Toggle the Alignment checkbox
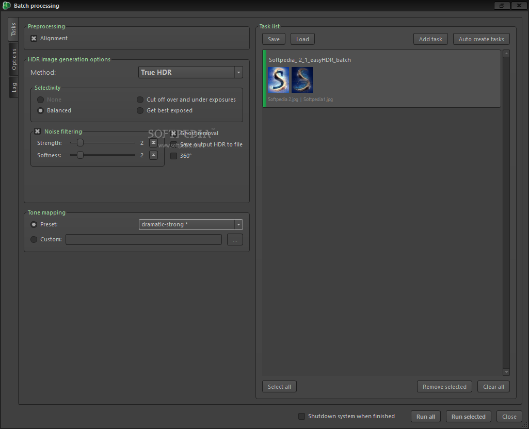The height and width of the screenshot is (429, 529). [x=34, y=39]
